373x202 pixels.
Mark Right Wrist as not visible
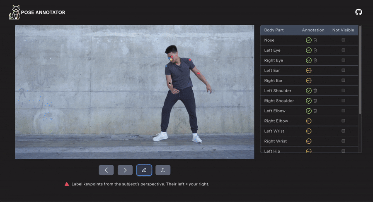click(343, 141)
